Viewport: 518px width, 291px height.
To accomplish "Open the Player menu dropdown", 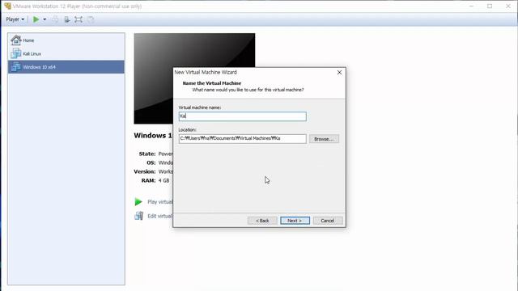I will pyautogui.click(x=15, y=19).
